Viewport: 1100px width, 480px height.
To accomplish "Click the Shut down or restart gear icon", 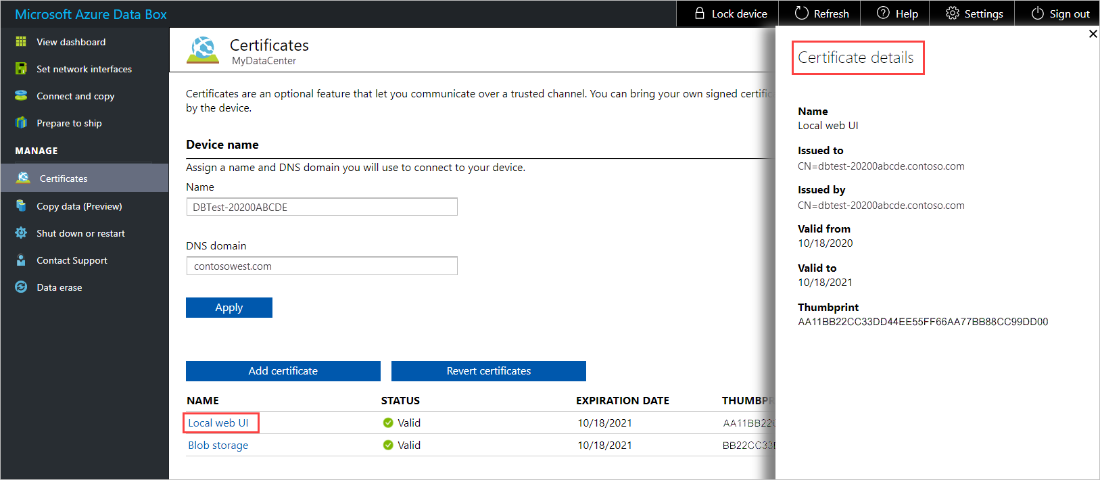I will tap(21, 233).
